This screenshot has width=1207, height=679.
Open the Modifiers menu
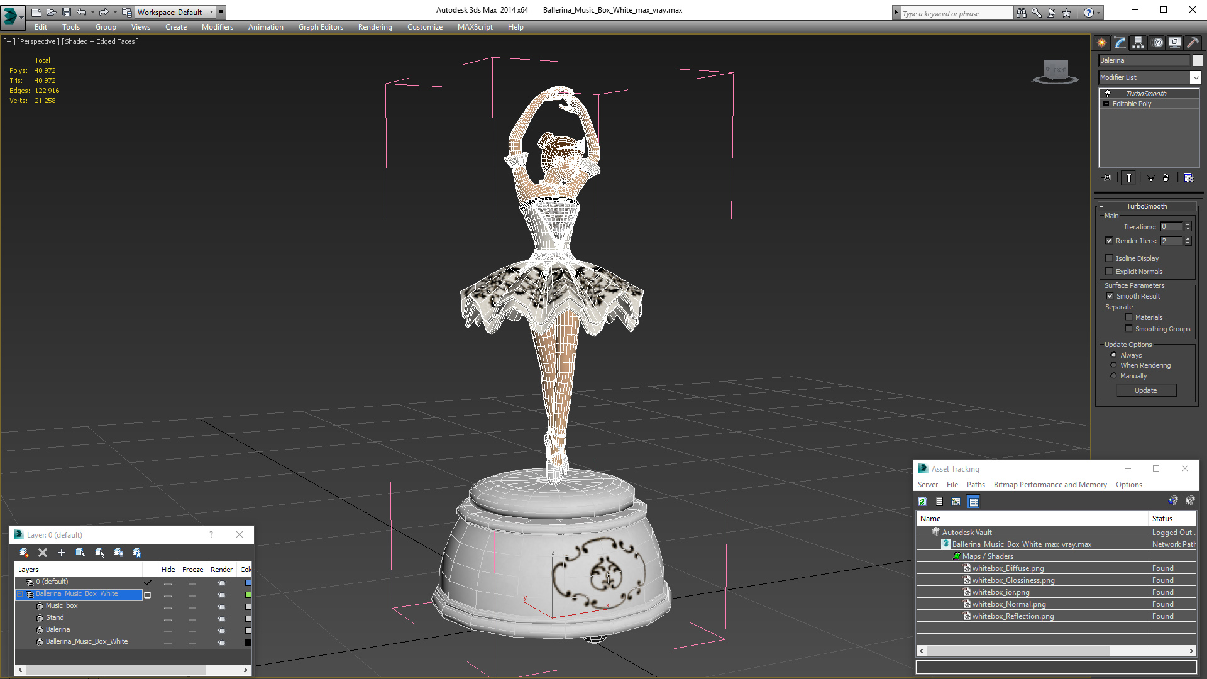218,27
